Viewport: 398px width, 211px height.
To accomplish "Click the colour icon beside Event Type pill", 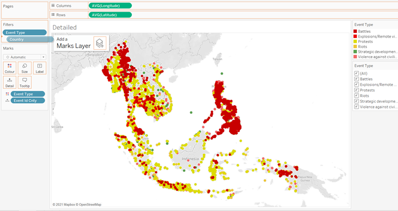I will (x=7, y=94).
